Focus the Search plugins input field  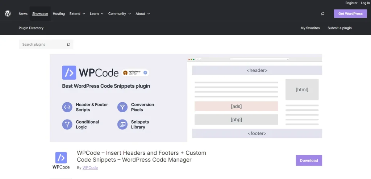[46, 44]
